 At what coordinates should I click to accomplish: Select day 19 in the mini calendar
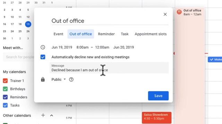click(28, 24)
